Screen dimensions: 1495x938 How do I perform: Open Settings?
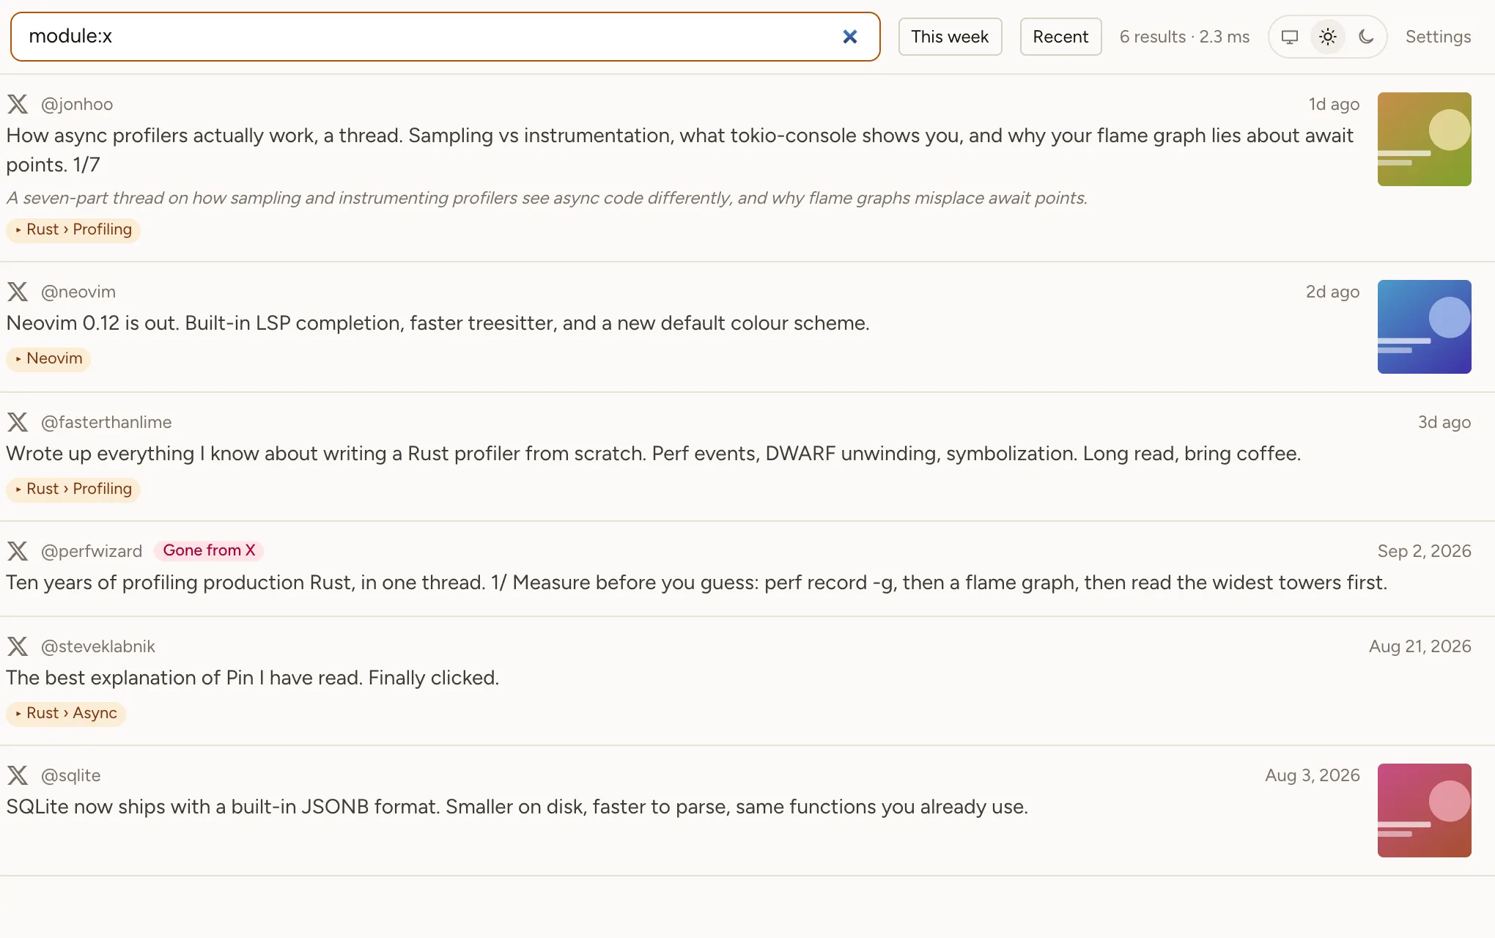1438,37
